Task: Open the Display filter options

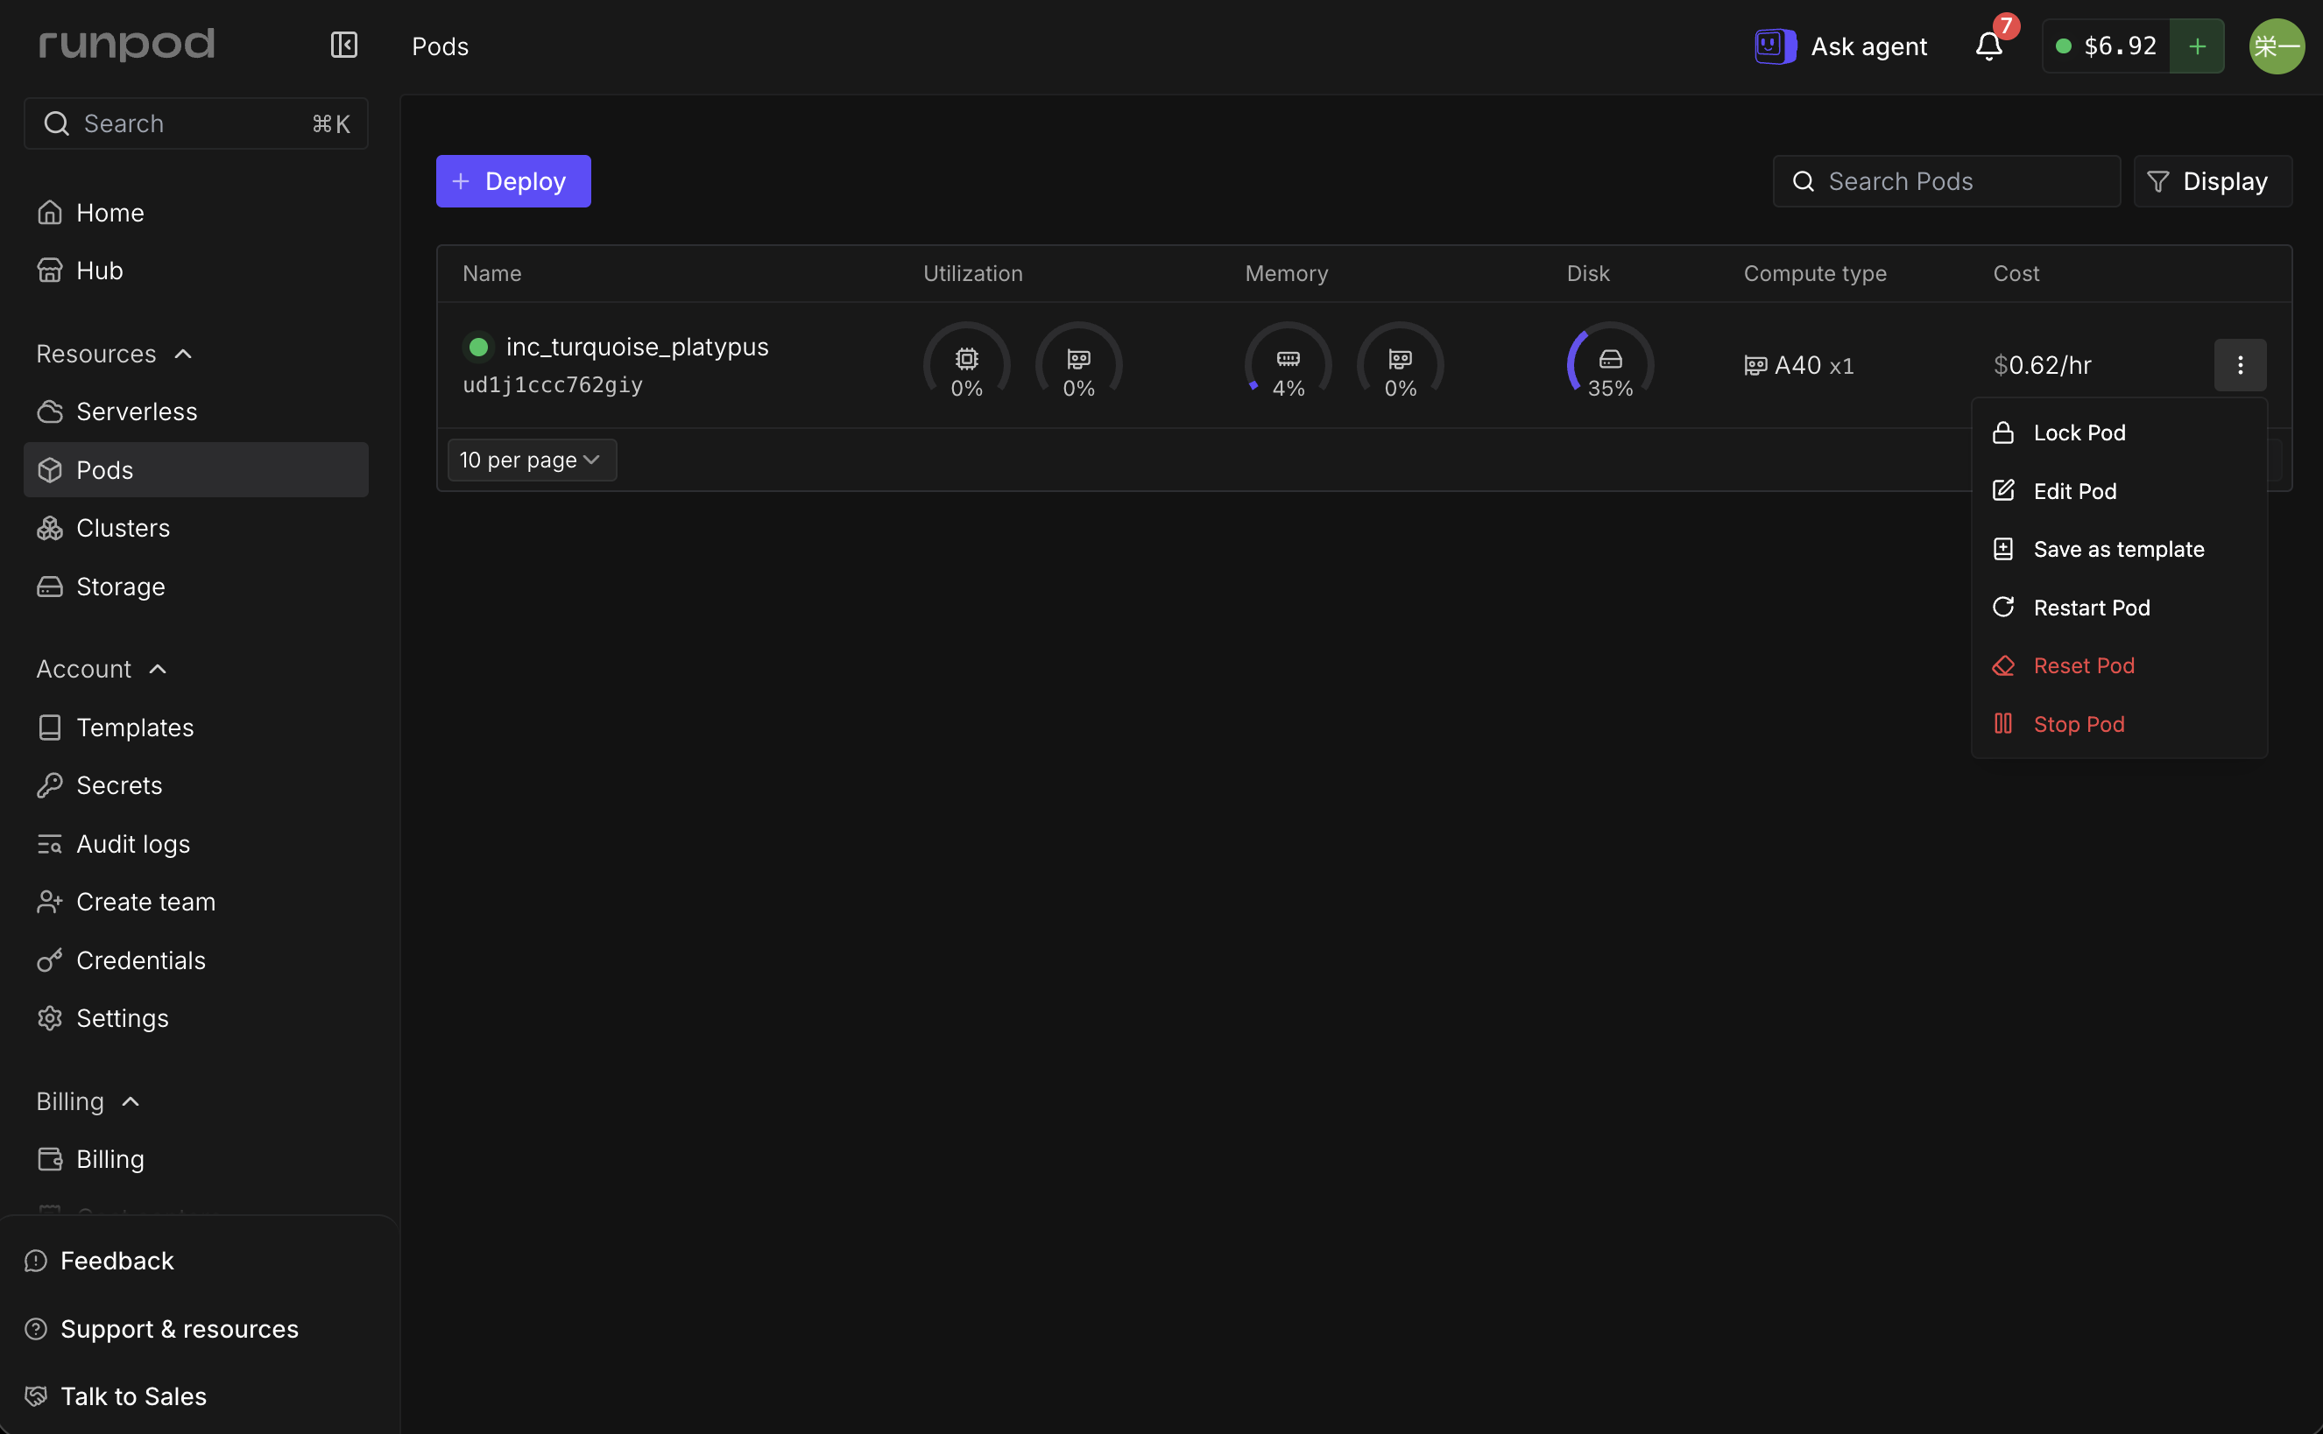Action: (2212, 181)
